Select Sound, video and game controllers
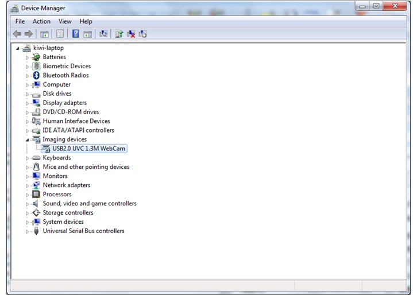 pyautogui.click(x=90, y=204)
